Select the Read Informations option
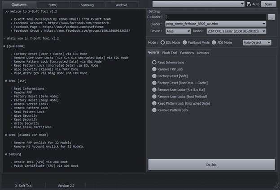This screenshot has width=280, height=190. pyautogui.click(x=168, y=63)
